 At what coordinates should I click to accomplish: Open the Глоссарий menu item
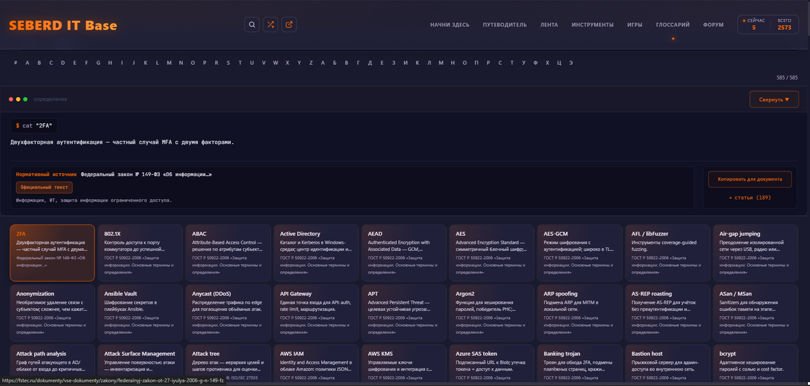coord(672,25)
